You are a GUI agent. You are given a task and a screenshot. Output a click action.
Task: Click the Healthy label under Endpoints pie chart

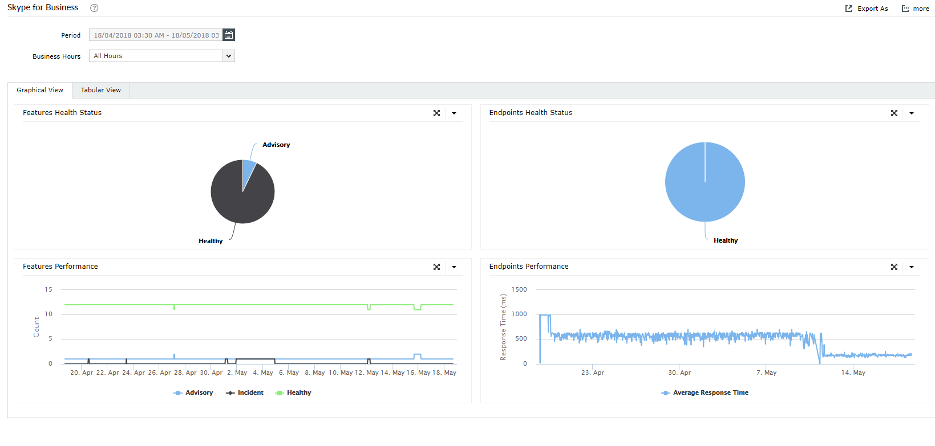pyautogui.click(x=726, y=240)
